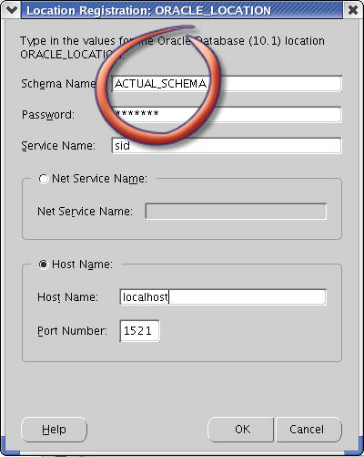
Task: Close the Location Registration dialog
Action: pyautogui.click(x=353, y=10)
